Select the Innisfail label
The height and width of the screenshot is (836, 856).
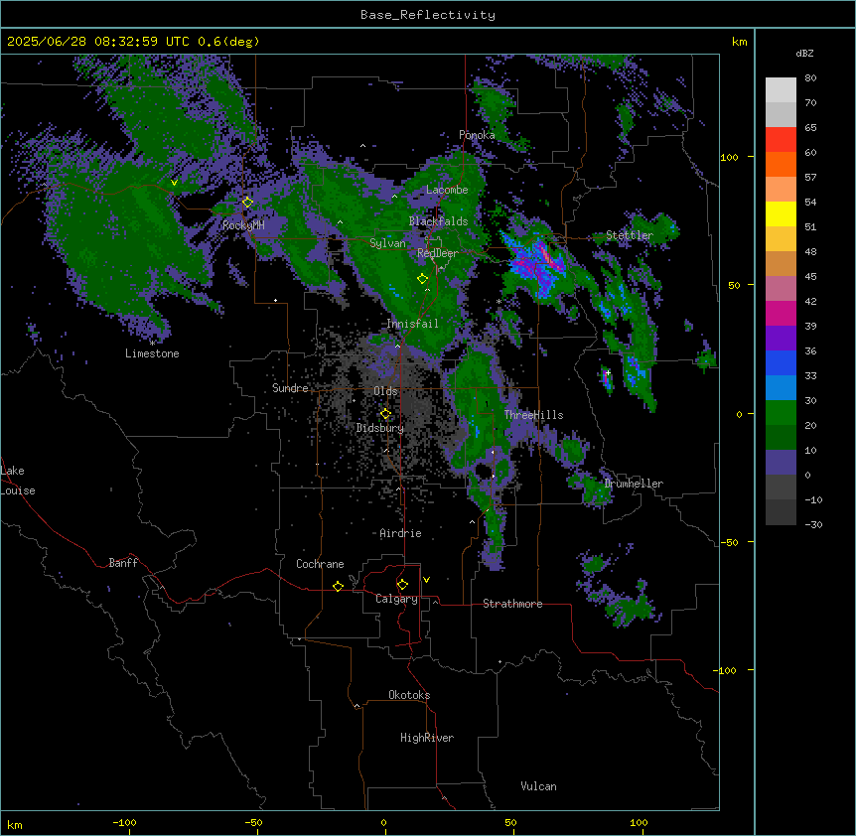point(412,324)
